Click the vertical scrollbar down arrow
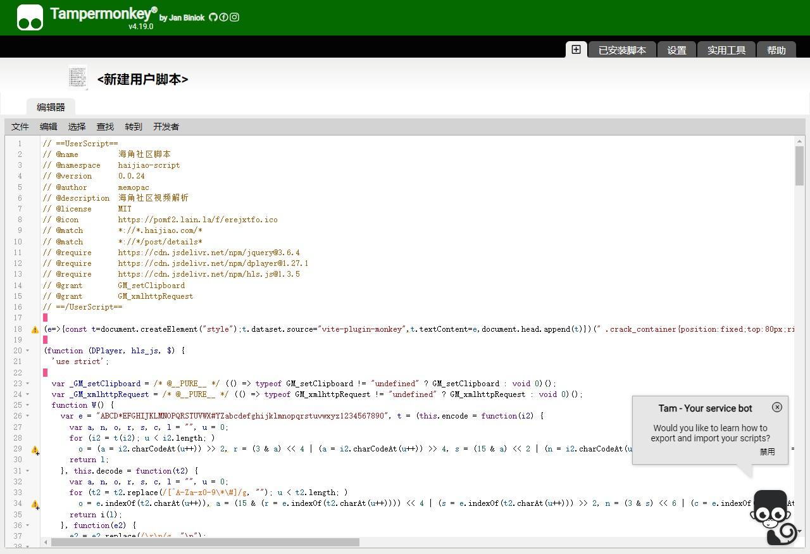The width and height of the screenshot is (810, 554). pyautogui.click(x=800, y=532)
